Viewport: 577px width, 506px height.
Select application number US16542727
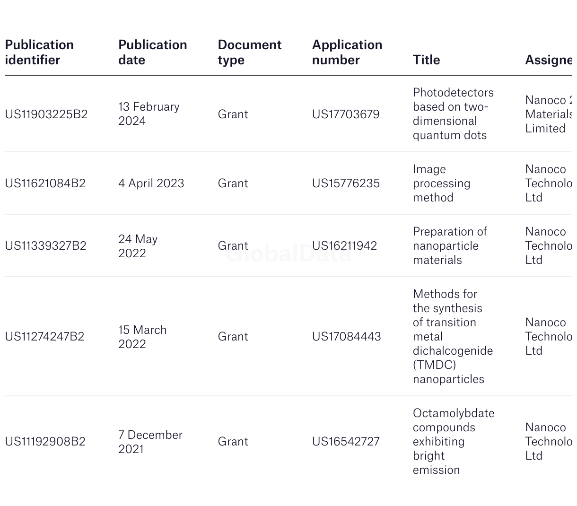[x=346, y=442]
